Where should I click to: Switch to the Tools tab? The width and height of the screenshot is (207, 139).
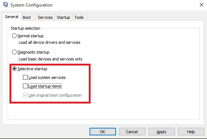79,17
